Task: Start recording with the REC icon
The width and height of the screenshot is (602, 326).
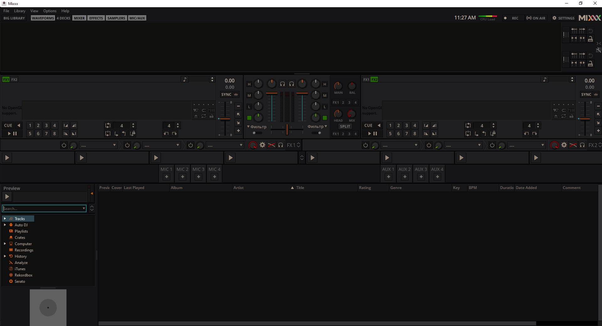Action: point(505,18)
